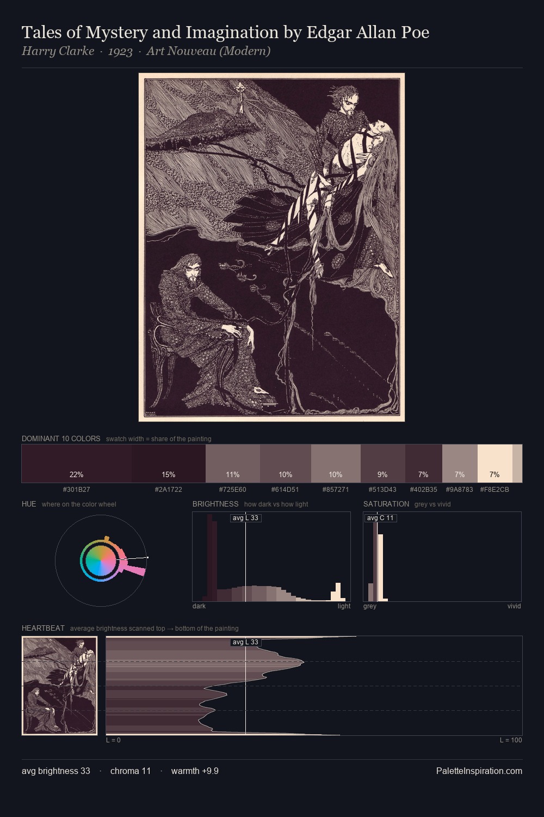Click the 'dark' axis label under brightness
Screen dimensions: 544x817
tap(199, 606)
